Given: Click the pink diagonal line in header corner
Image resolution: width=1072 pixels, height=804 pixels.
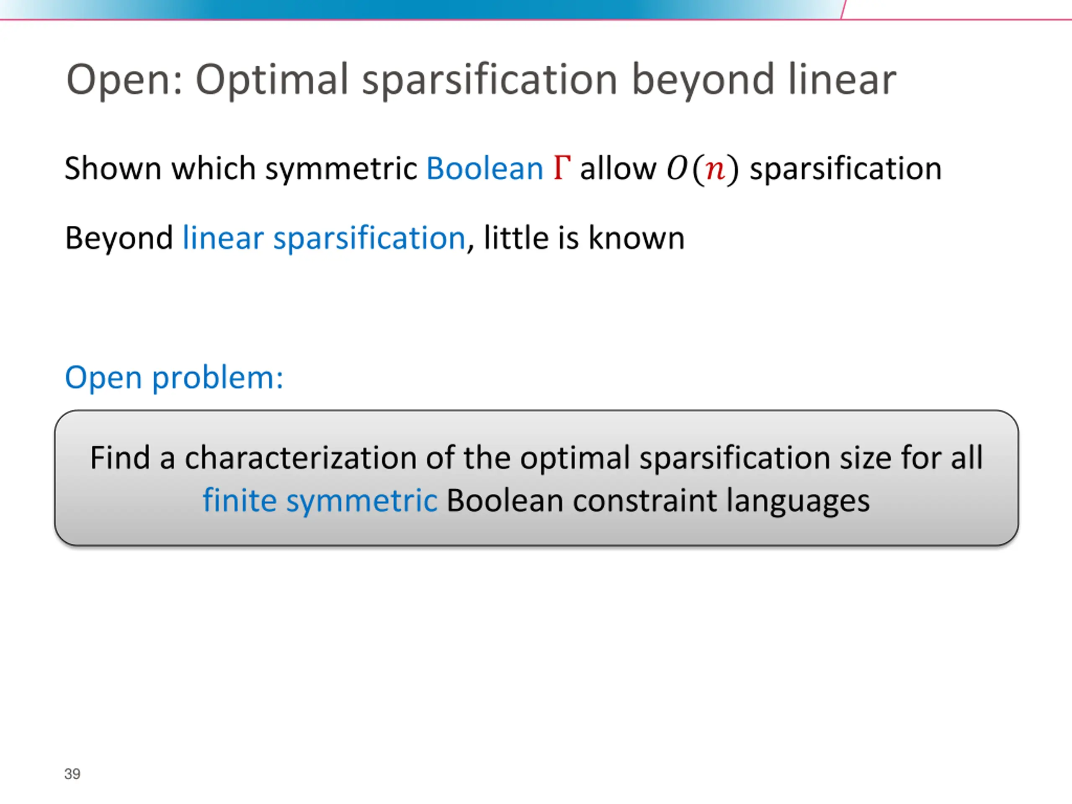Looking at the screenshot, I should point(843,9).
